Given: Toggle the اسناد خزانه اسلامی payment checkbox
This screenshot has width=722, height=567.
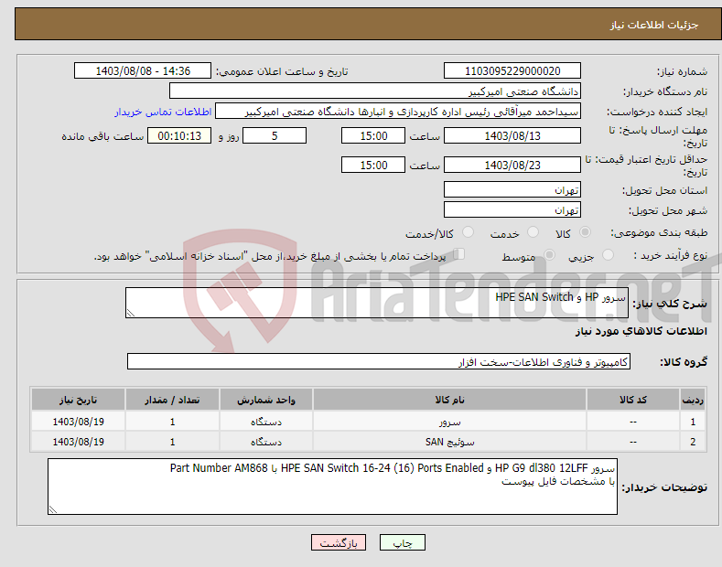Looking at the screenshot, I should (x=459, y=254).
